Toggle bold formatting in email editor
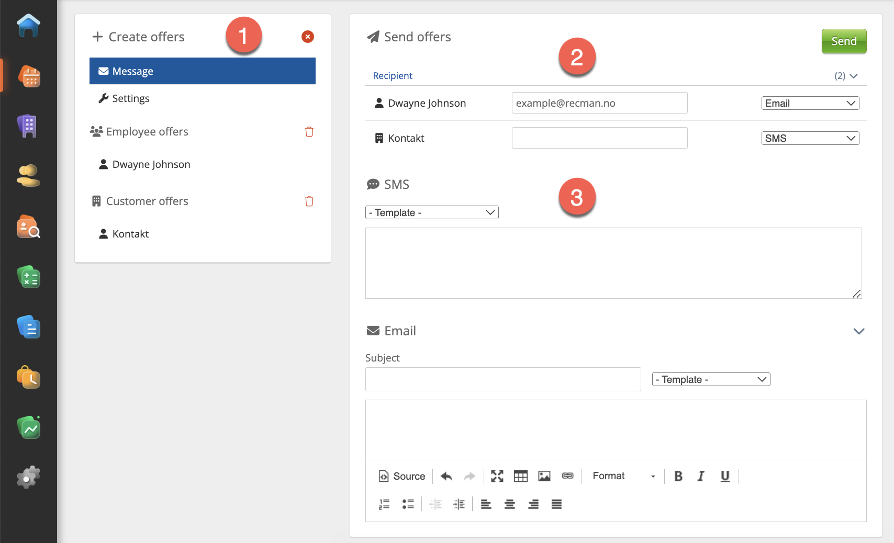Screen dimensions: 894x543 tap(678, 476)
